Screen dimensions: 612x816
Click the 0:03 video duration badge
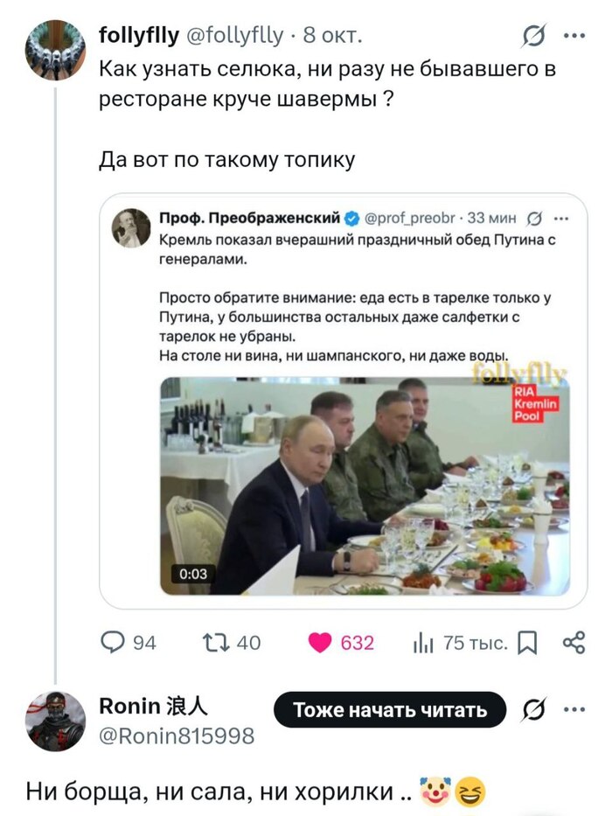(193, 574)
